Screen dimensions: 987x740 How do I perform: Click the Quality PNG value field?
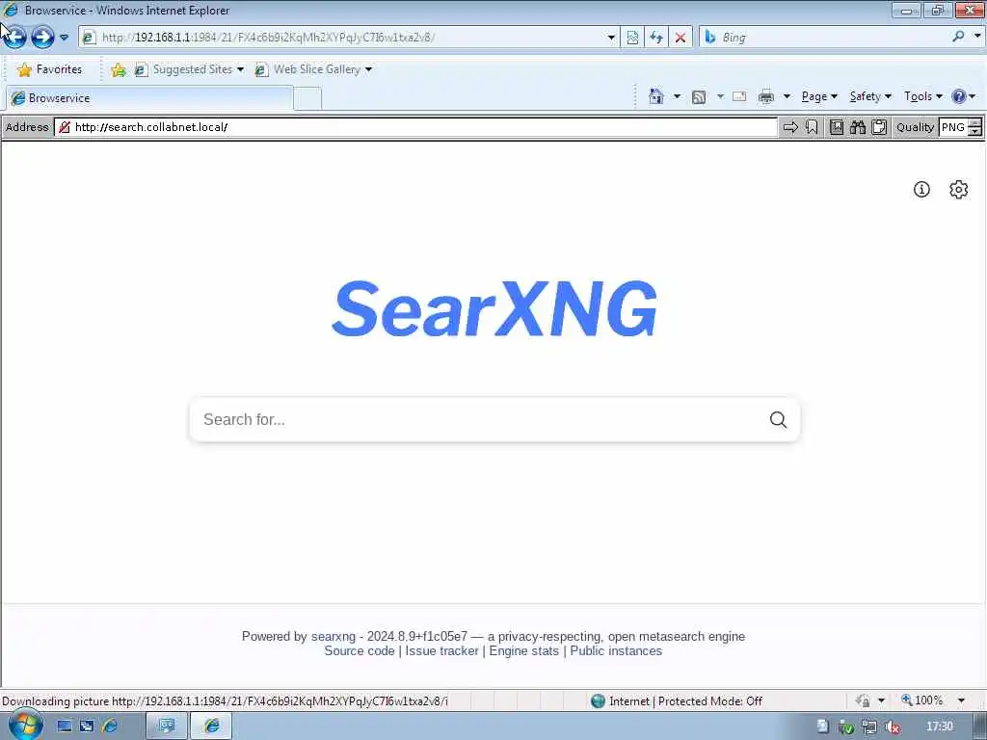pos(953,127)
